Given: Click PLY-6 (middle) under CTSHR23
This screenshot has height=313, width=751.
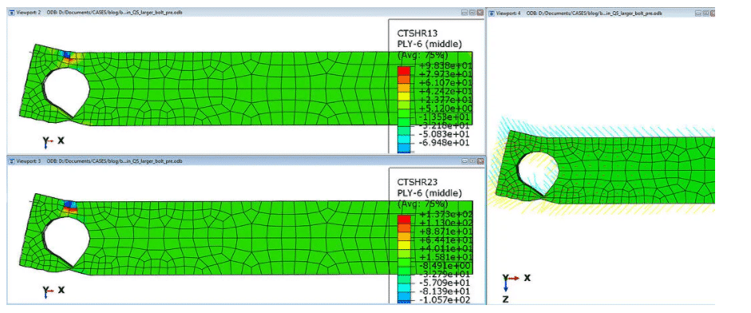Looking at the screenshot, I should (429, 193).
